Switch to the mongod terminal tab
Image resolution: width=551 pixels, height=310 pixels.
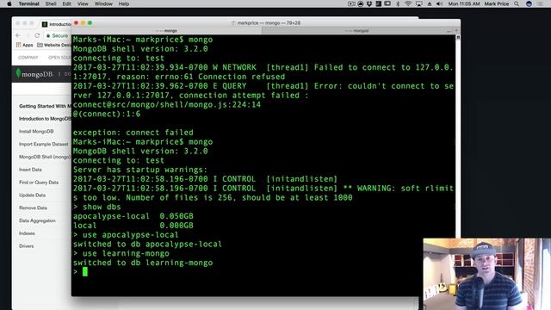356,31
